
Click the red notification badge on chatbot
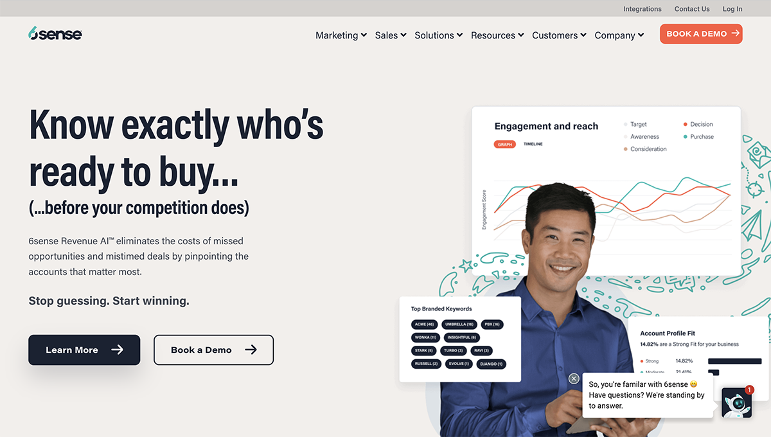(x=749, y=389)
